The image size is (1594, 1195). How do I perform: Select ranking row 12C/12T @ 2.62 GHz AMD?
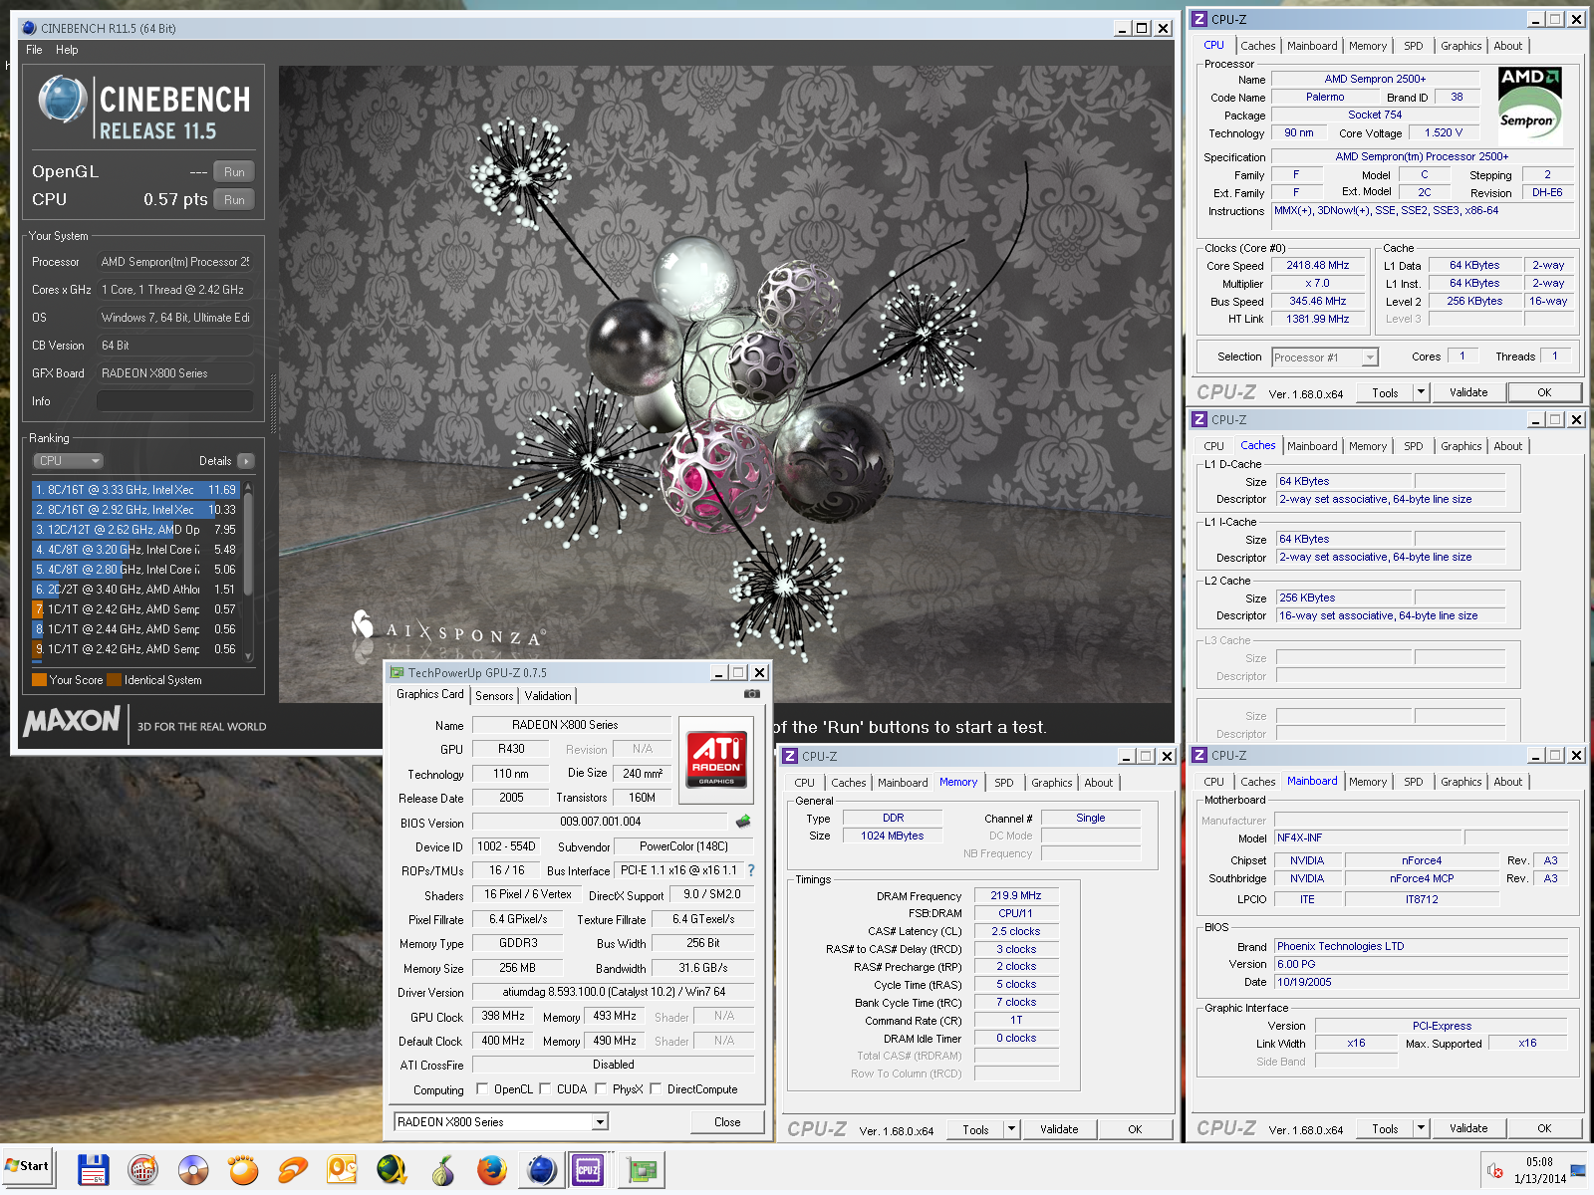136,530
